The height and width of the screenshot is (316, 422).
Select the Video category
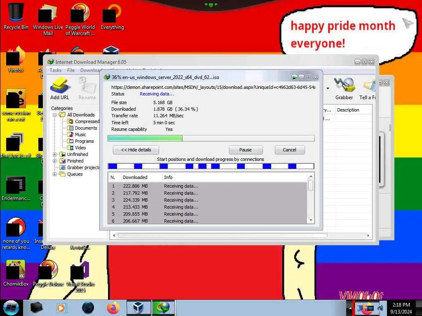click(80, 148)
